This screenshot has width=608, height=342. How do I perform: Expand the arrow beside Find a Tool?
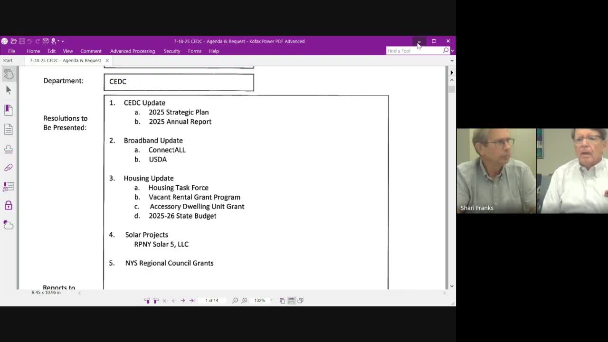452,51
